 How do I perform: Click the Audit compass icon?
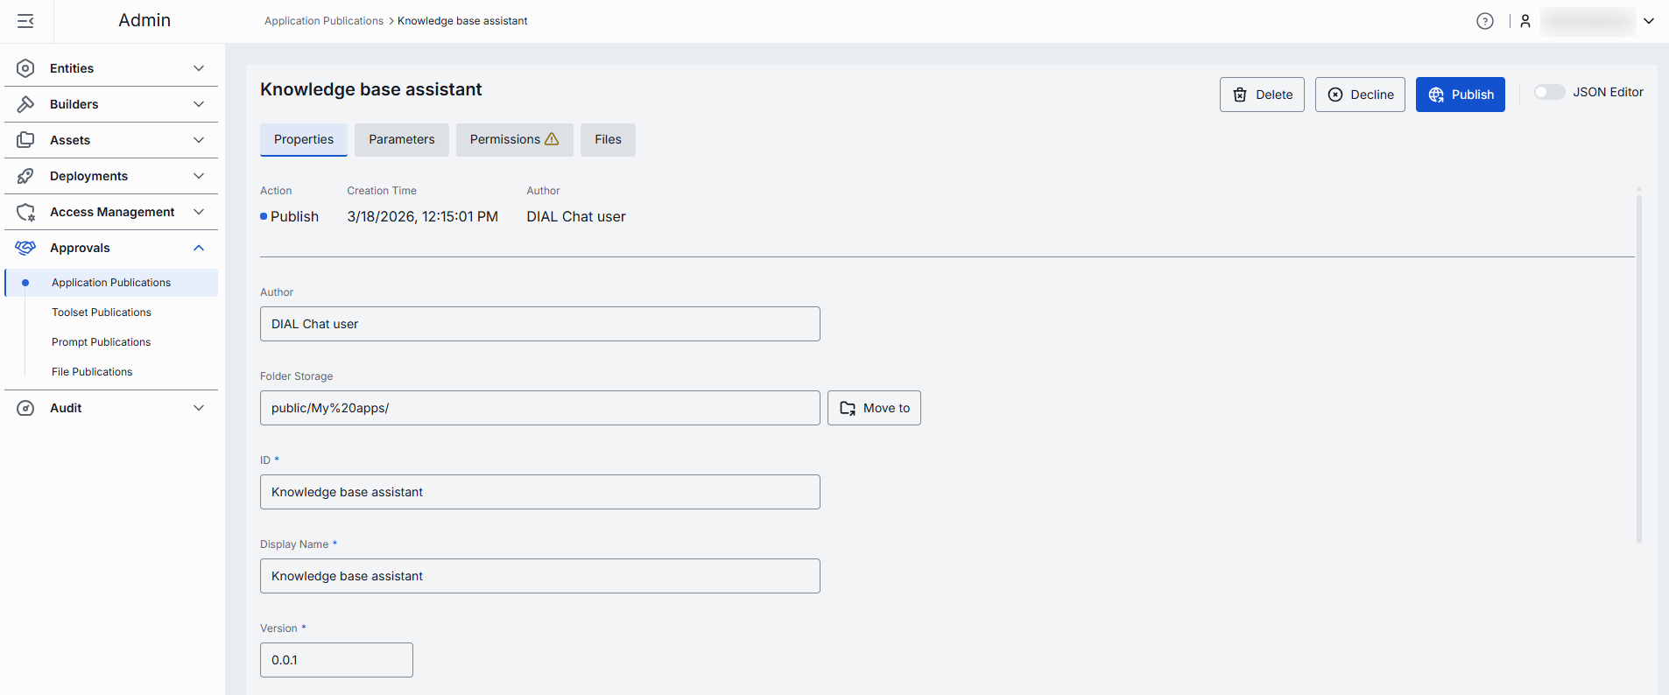click(x=25, y=408)
